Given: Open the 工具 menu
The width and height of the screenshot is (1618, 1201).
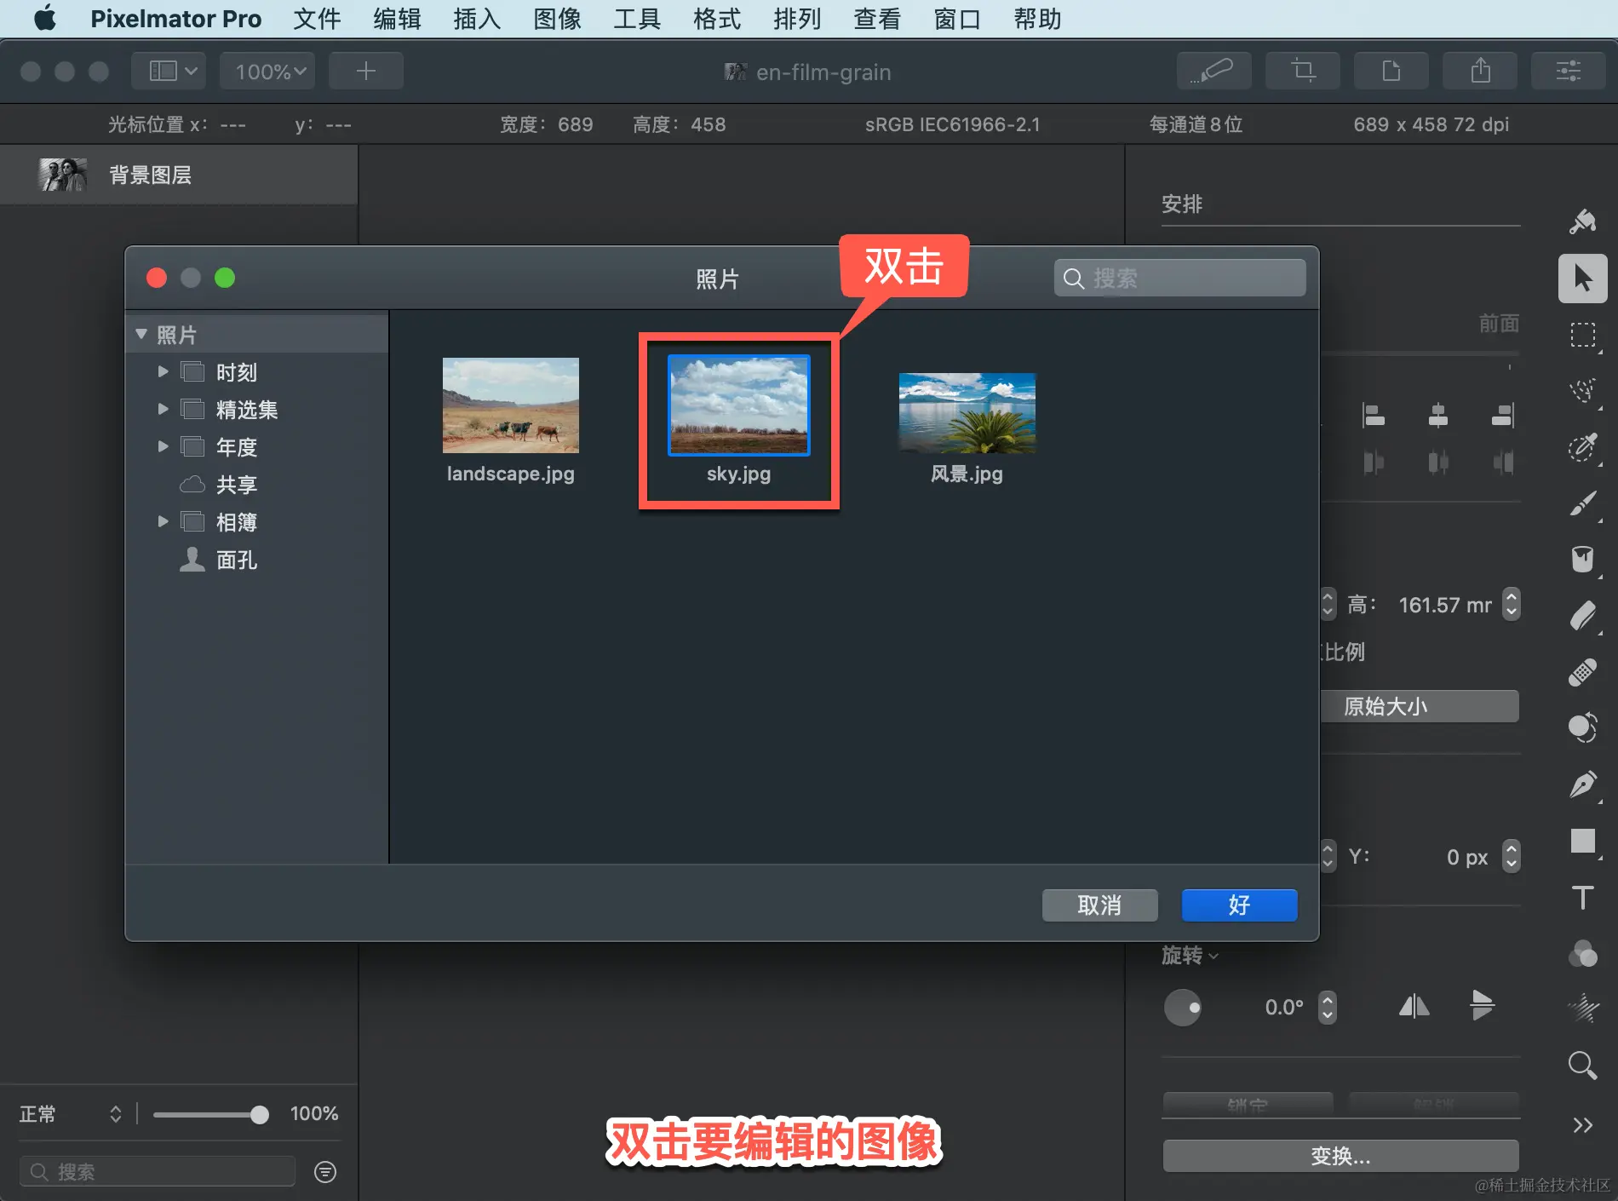Looking at the screenshot, I should (x=637, y=19).
